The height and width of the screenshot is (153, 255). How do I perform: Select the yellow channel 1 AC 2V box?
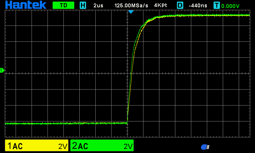pyautogui.click(x=37, y=145)
